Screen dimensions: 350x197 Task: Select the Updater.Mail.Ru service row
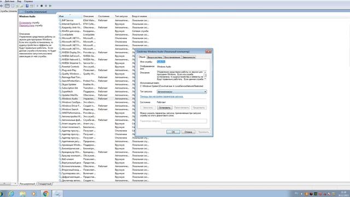pos(96,95)
